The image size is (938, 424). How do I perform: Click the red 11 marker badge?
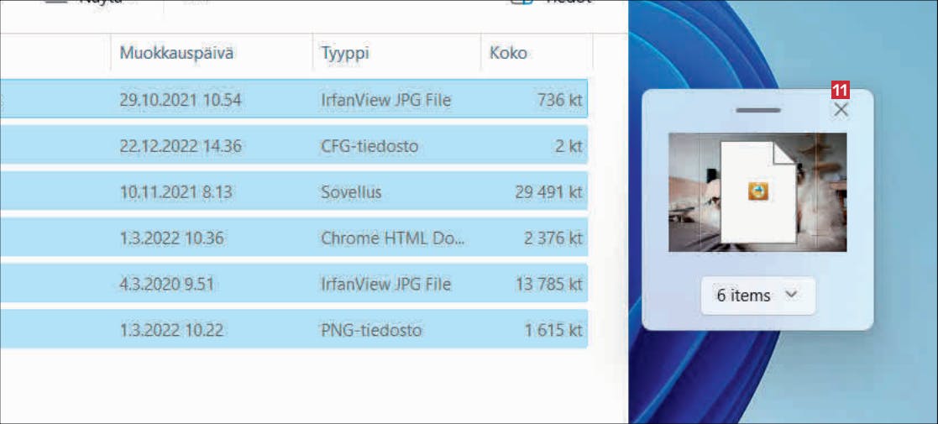pyautogui.click(x=841, y=91)
